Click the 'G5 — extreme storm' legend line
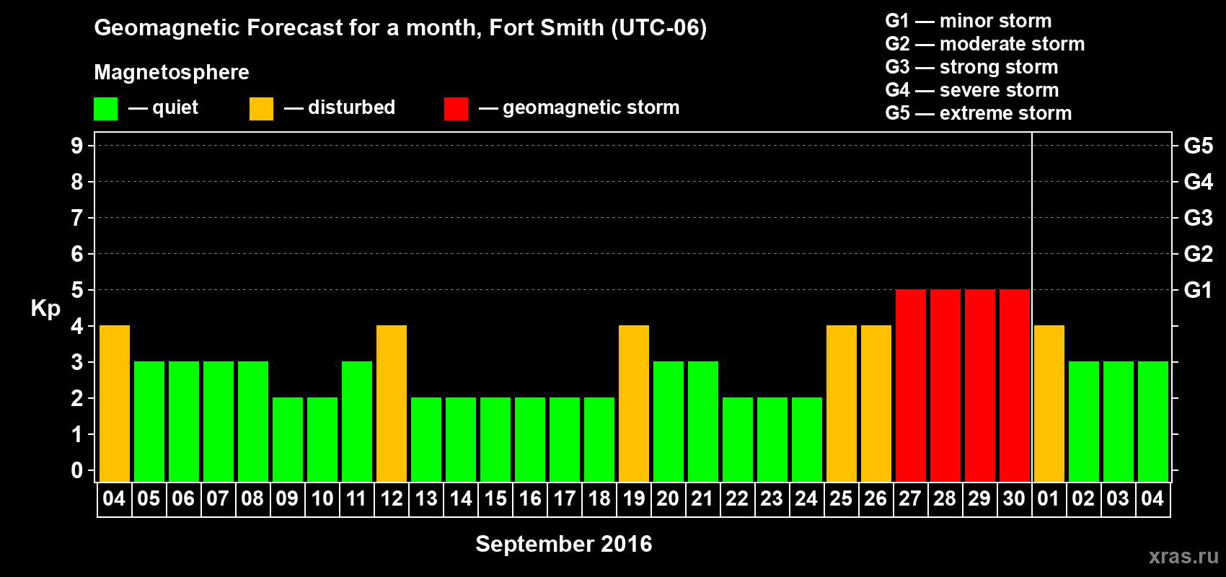 [979, 113]
